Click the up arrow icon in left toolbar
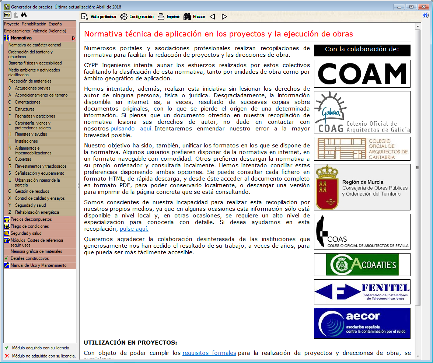 tap(16, 15)
